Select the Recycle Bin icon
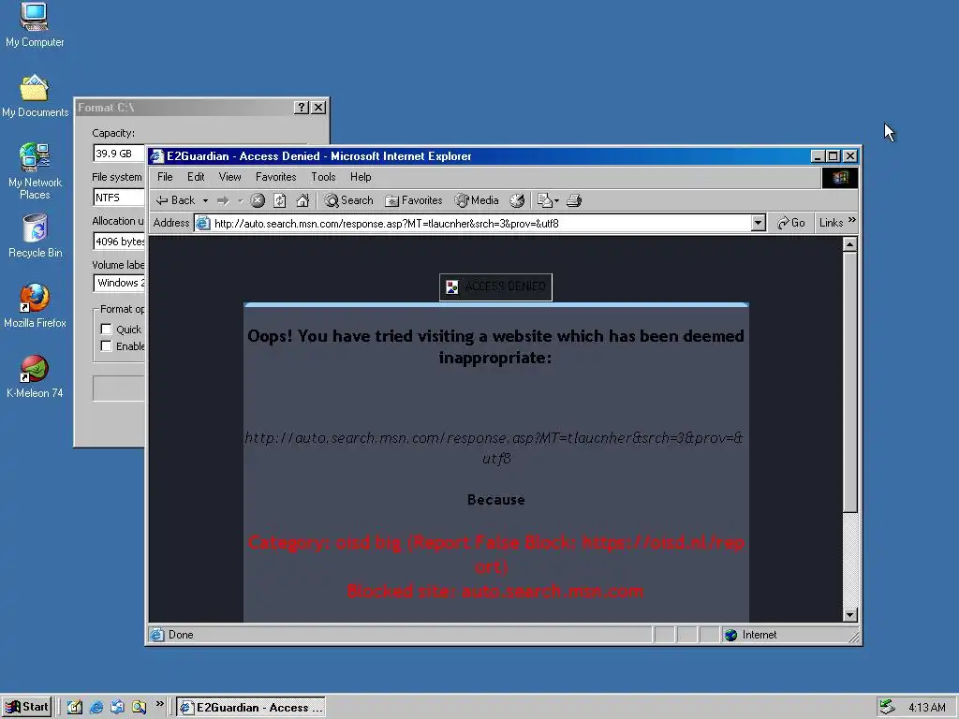The image size is (959, 719). pyautogui.click(x=35, y=235)
